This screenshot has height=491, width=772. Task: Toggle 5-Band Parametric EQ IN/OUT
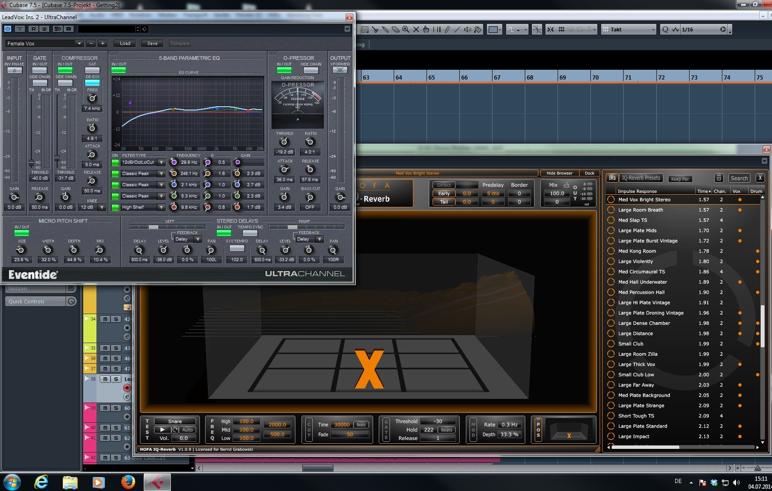[119, 70]
